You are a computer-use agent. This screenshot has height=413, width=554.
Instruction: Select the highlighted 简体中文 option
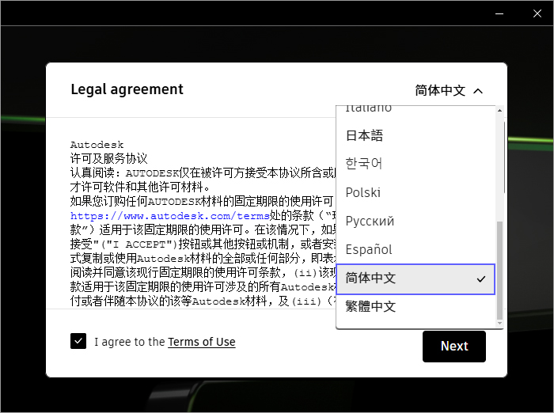pos(415,279)
